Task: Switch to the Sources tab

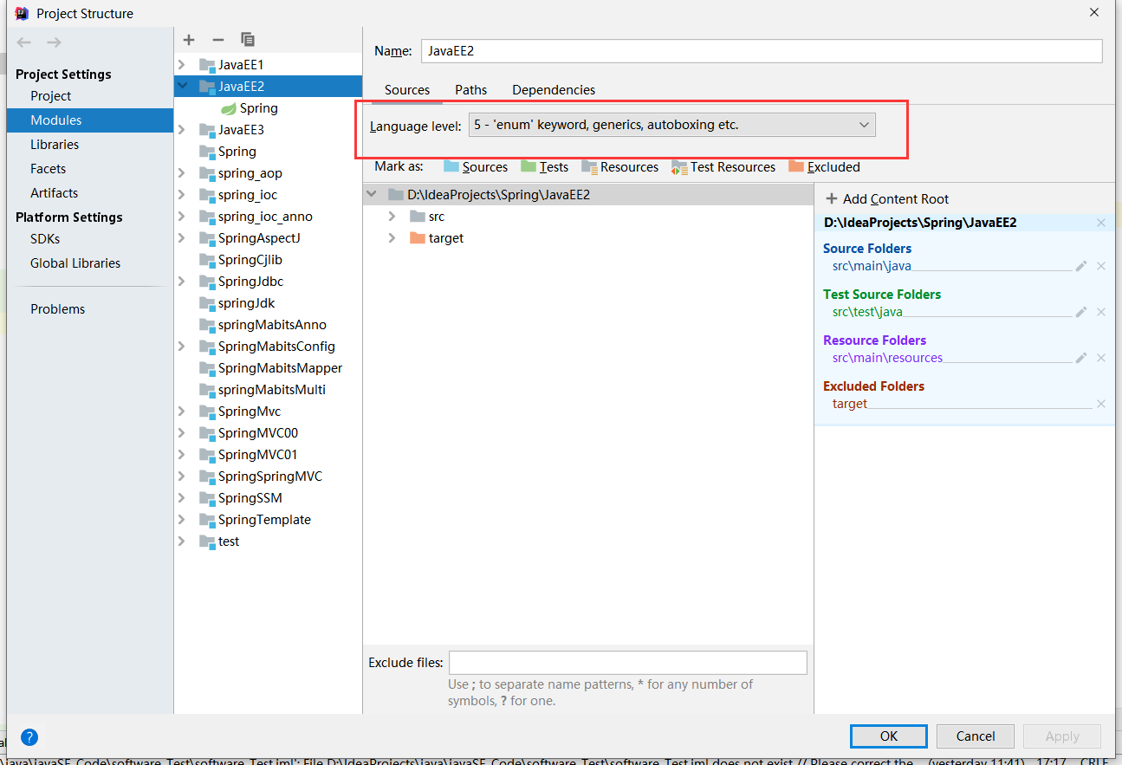Action: point(407,90)
